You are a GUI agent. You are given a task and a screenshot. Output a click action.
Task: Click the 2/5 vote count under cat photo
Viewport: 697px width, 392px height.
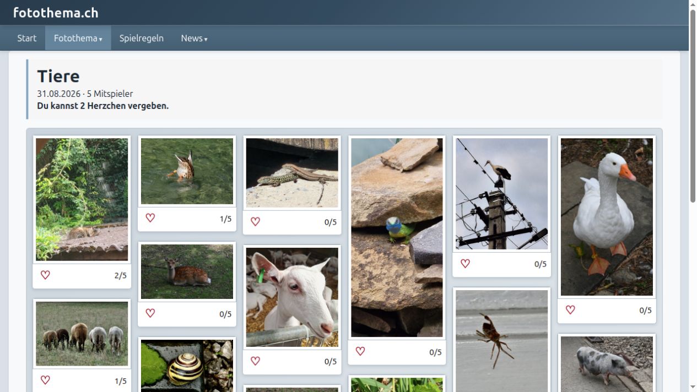(120, 275)
